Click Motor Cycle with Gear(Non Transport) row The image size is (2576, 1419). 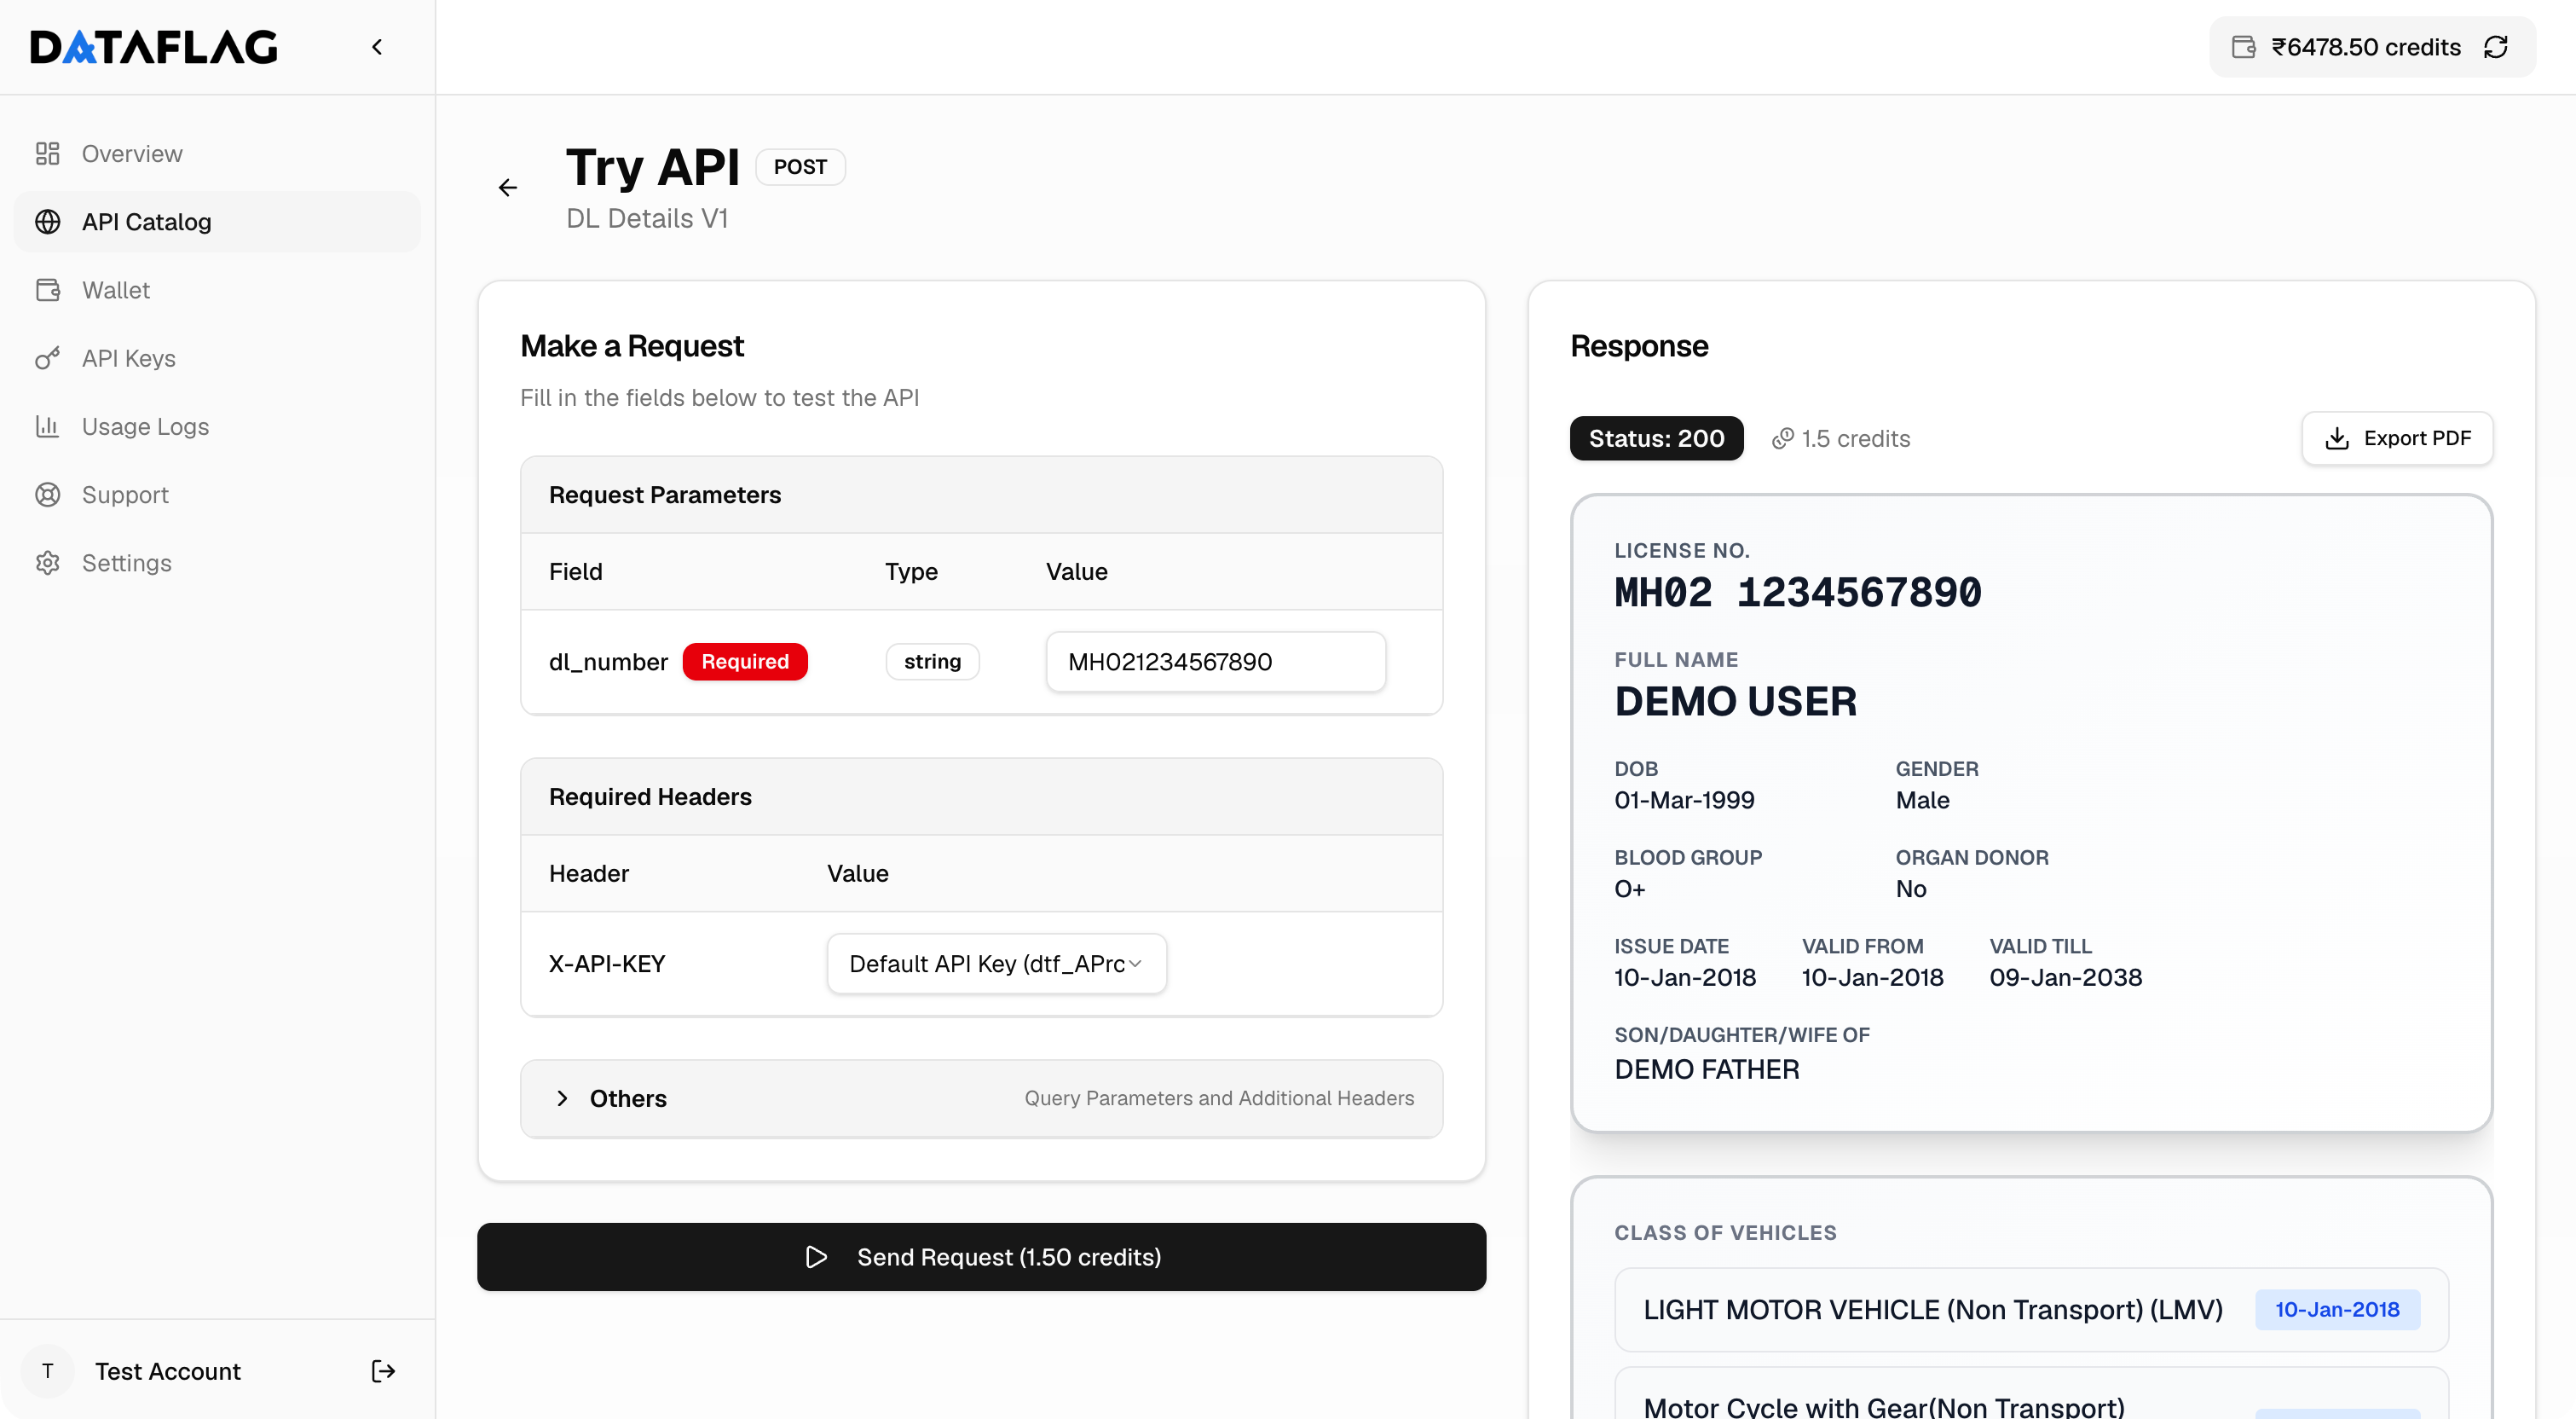2031,1394
